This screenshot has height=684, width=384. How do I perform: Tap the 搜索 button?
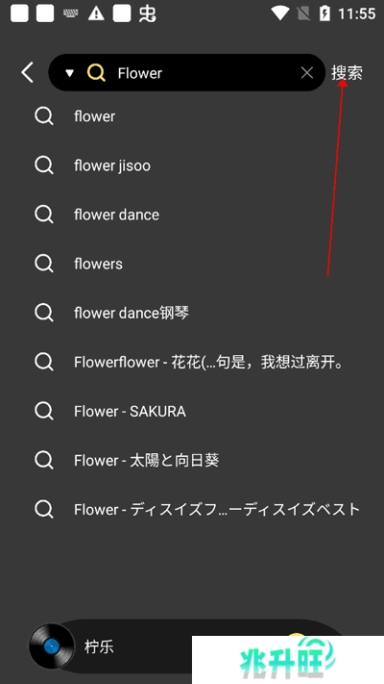click(x=347, y=73)
